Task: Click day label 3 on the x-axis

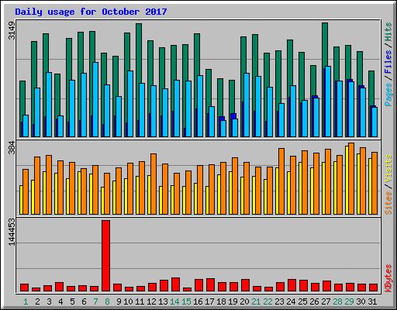Action: coord(49,301)
